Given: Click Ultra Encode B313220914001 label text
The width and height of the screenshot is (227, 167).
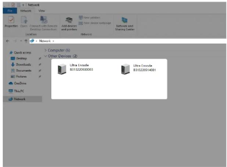Looking at the screenshot, I should [144, 68].
